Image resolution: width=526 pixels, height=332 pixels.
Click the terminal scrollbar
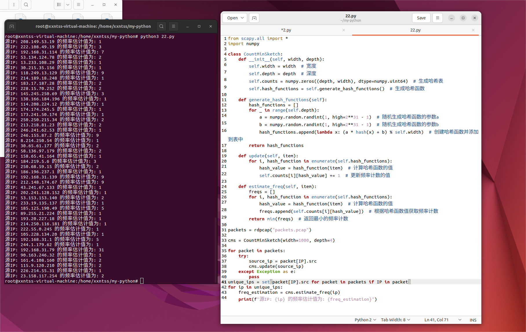pos(216,249)
